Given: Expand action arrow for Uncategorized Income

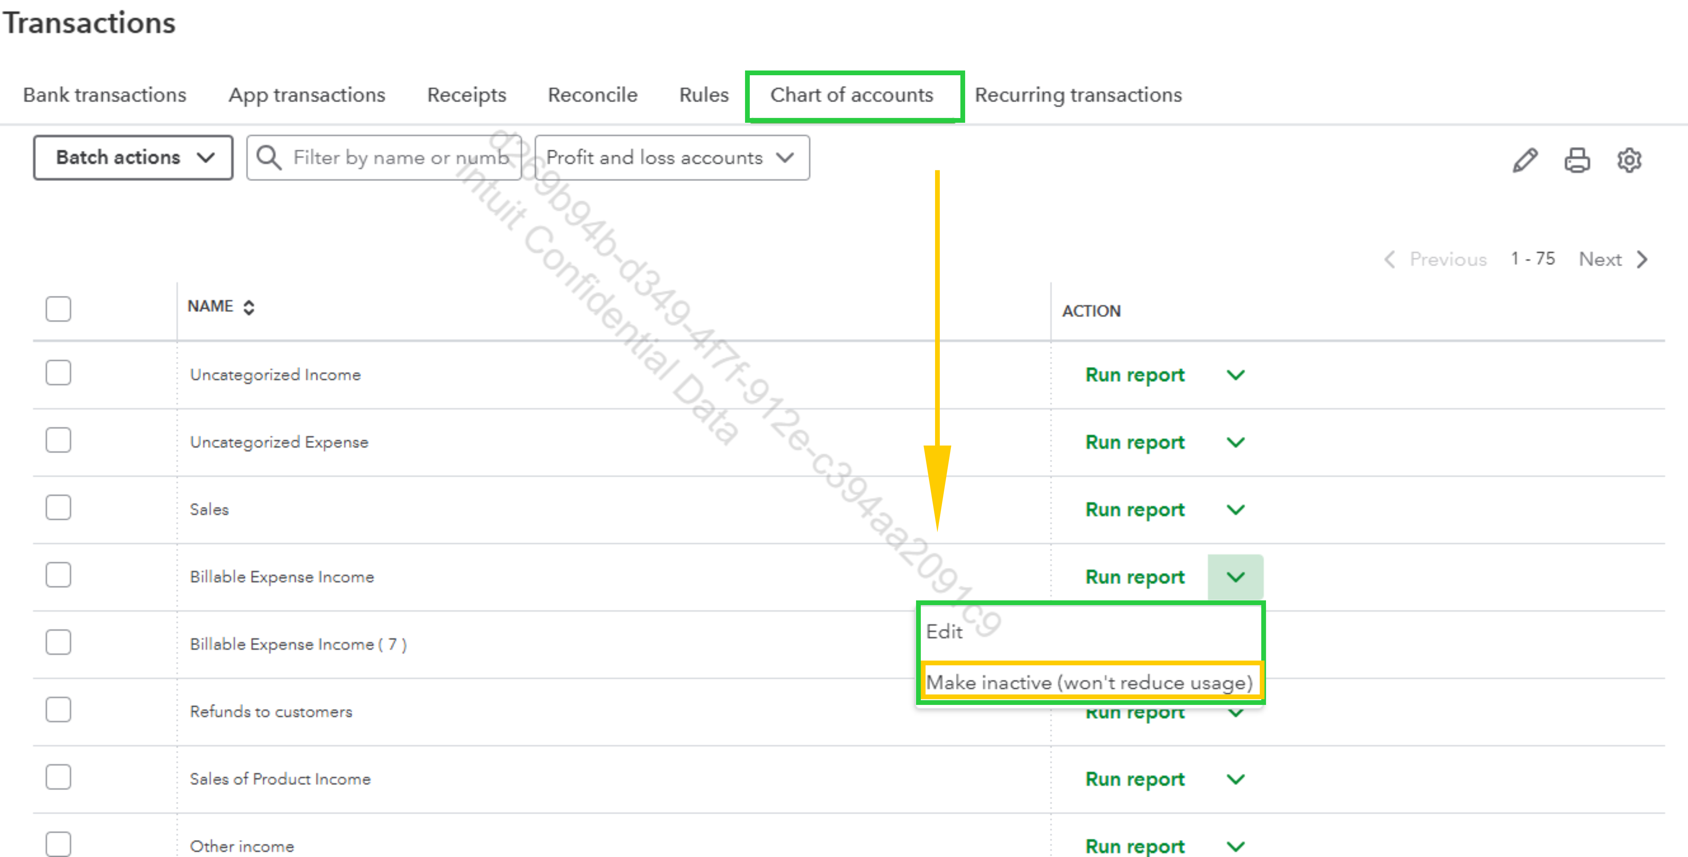Looking at the screenshot, I should [x=1235, y=375].
